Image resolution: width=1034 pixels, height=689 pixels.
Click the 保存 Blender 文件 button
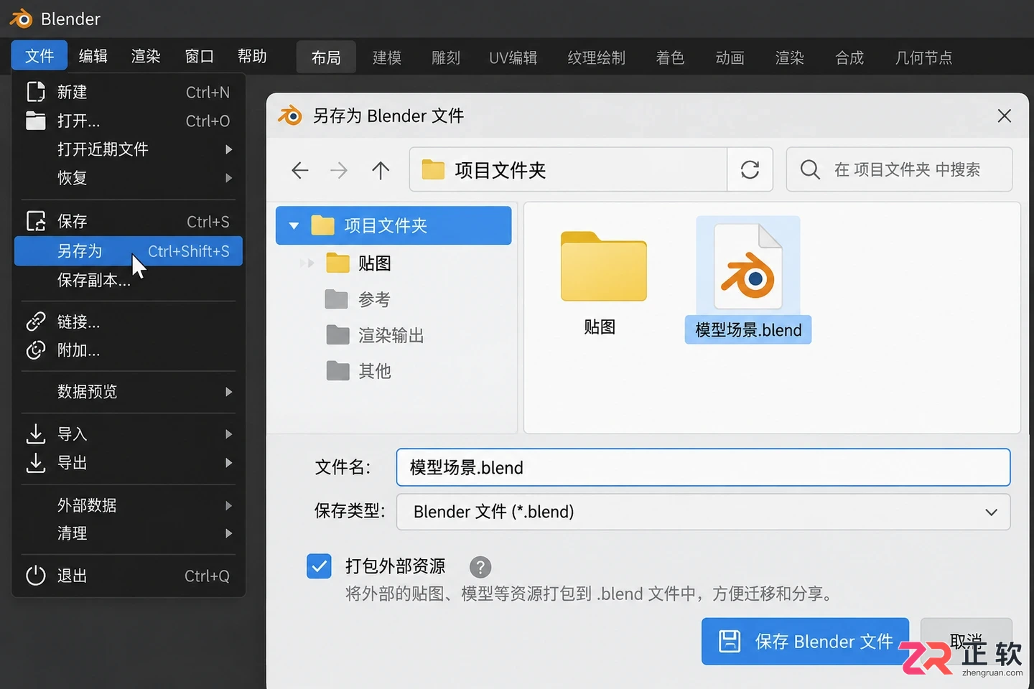click(805, 641)
